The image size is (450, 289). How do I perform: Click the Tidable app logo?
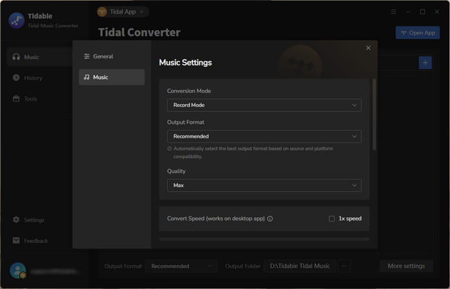click(x=17, y=21)
